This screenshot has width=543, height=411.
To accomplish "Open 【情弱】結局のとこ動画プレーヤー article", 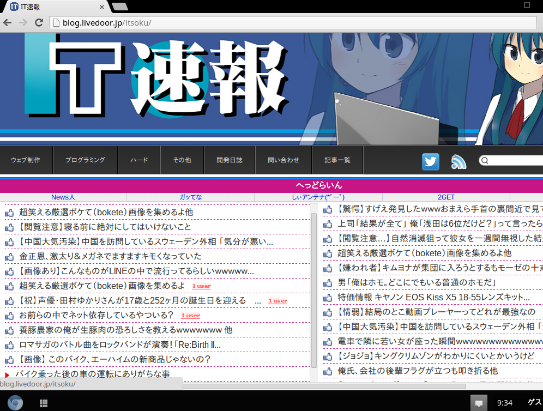I will click(436, 312).
